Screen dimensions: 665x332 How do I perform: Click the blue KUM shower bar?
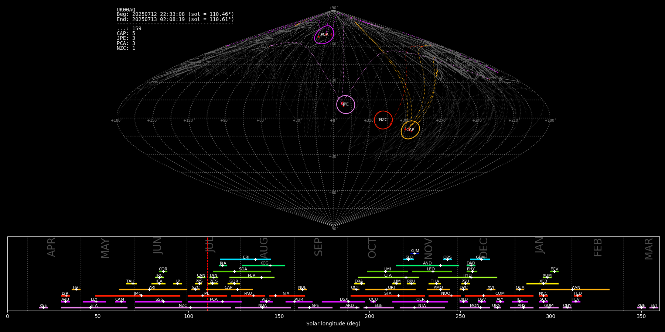[x=415, y=253]
